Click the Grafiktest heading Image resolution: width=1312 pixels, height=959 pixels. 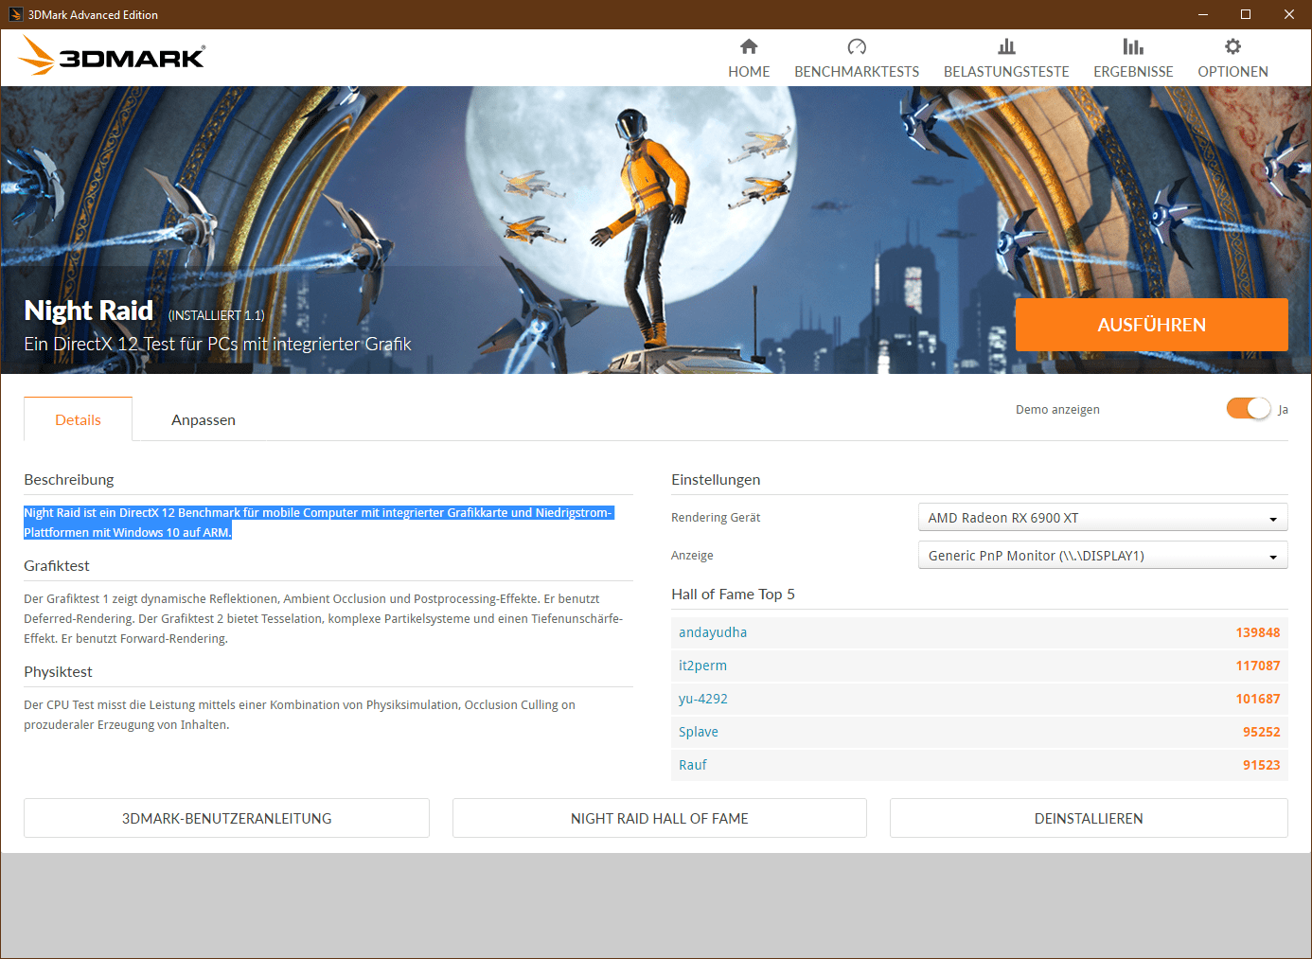(x=57, y=565)
